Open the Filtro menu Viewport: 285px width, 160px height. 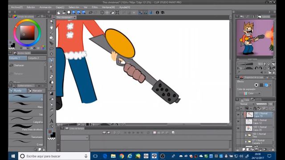(x=94, y=7)
